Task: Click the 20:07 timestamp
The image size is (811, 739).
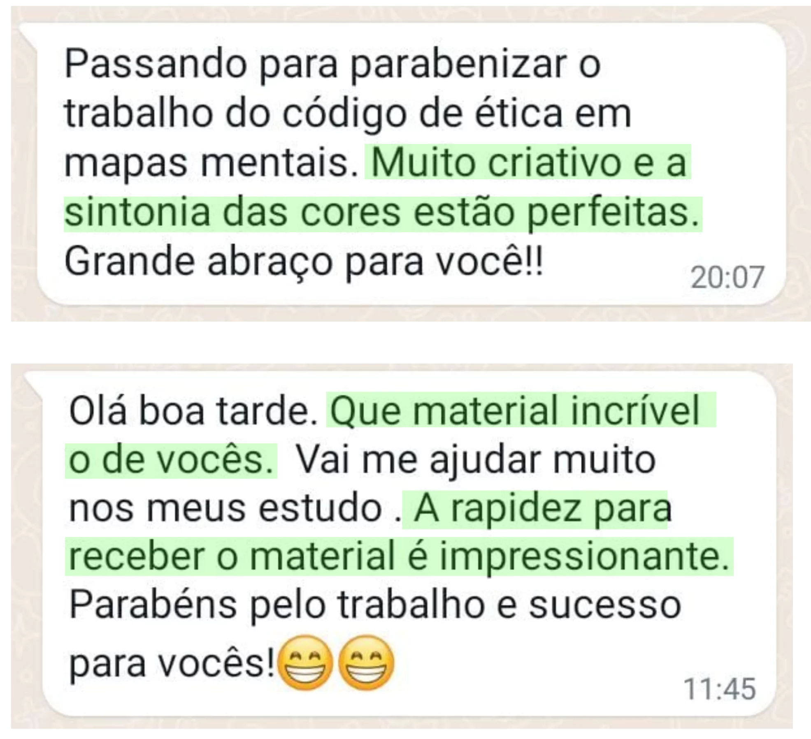Action: [x=727, y=278]
